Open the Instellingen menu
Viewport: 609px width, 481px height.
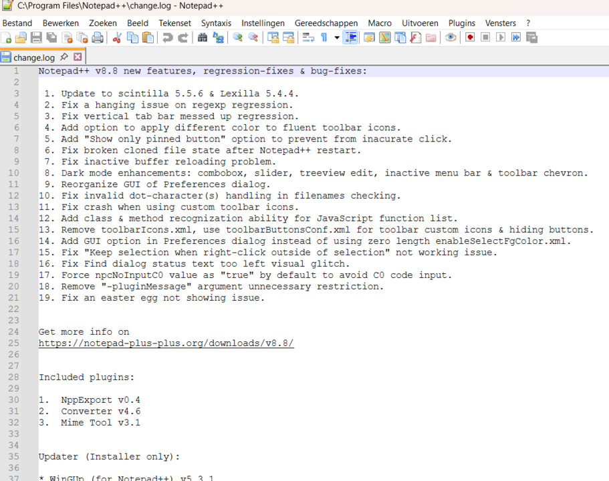(x=263, y=23)
